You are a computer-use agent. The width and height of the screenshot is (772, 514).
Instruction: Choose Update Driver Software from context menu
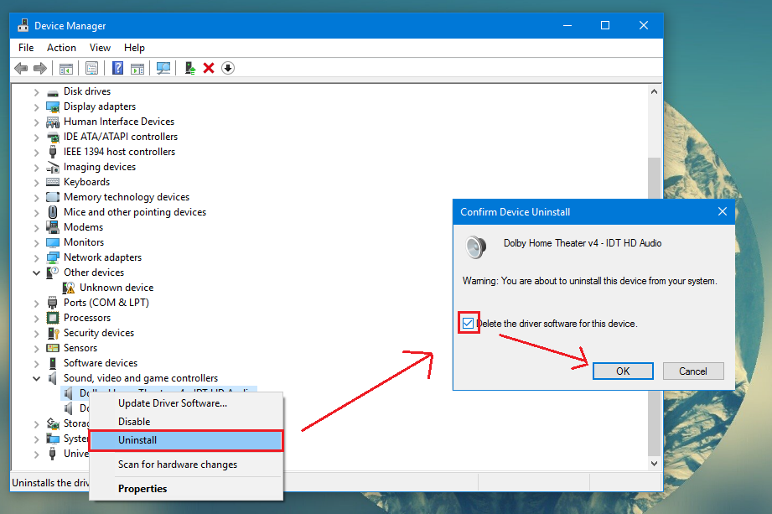(x=186, y=403)
